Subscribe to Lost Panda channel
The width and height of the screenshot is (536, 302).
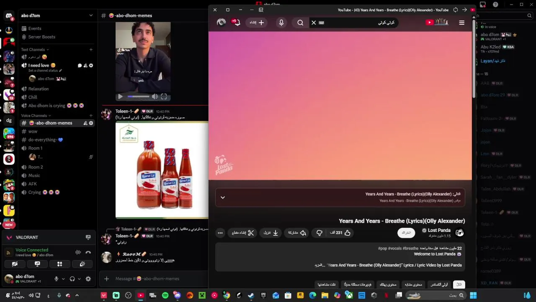point(406,233)
